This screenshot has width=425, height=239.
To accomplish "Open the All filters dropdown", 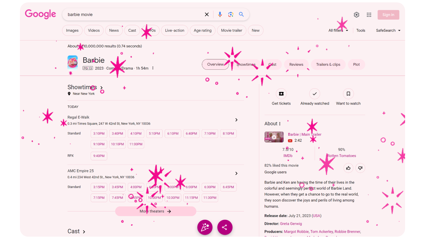I will point(338,31).
